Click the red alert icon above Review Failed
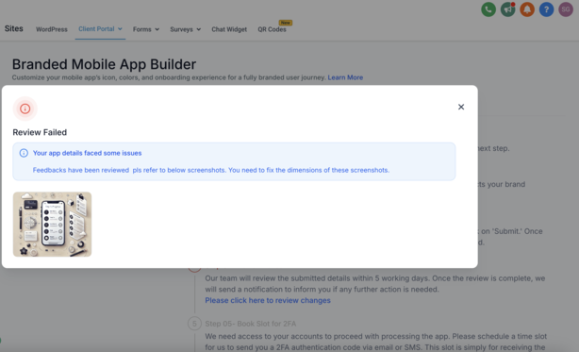Image resolution: width=579 pixels, height=352 pixels. coord(25,109)
